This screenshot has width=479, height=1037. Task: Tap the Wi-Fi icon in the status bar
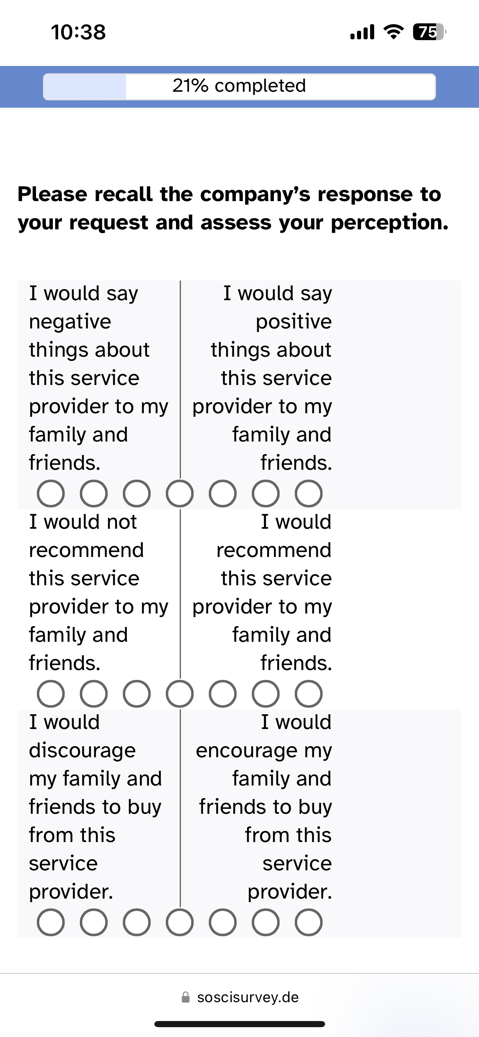393,32
